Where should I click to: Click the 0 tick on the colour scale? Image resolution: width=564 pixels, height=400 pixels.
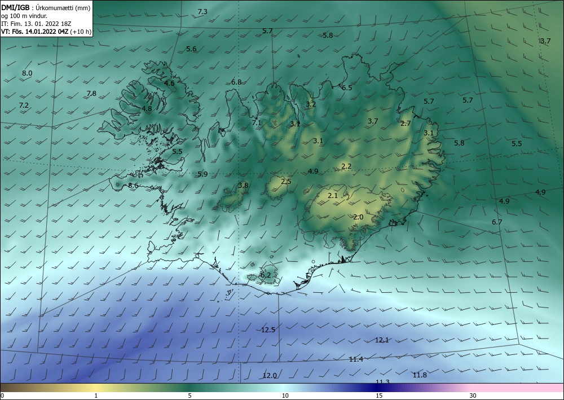2,396
